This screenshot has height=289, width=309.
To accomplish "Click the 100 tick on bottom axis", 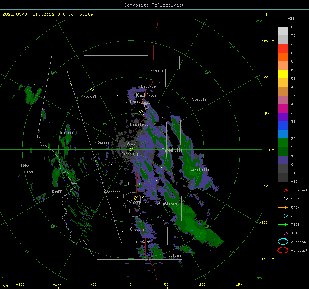I will click(x=202, y=284).
